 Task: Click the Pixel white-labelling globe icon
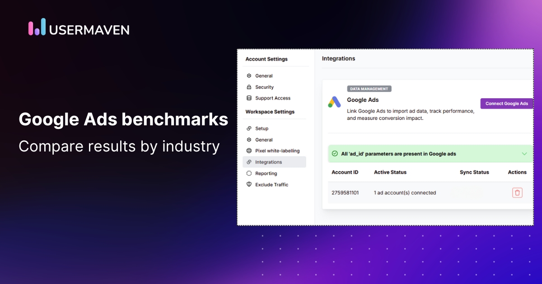(x=249, y=151)
